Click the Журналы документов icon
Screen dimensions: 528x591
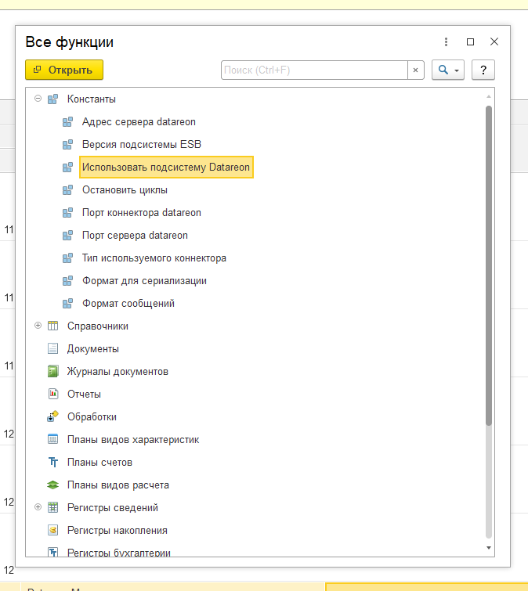[53, 371]
